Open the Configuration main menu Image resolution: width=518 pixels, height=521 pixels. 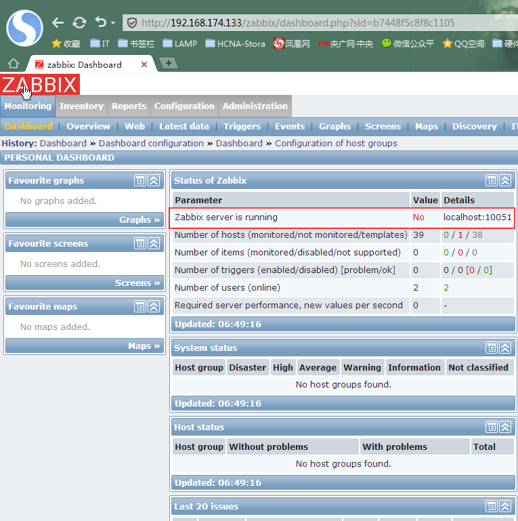[184, 106]
